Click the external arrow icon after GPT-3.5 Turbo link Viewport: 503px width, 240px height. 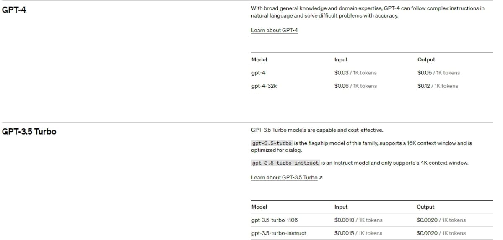(321, 177)
